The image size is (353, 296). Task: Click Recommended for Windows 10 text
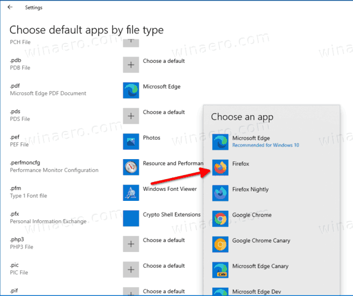266,145
